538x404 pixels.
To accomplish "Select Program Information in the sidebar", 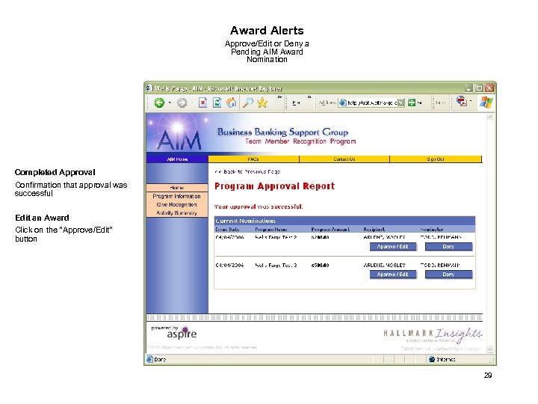I will [x=177, y=196].
